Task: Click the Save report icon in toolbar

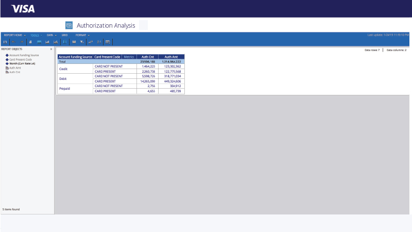Action: coord(5,42)
